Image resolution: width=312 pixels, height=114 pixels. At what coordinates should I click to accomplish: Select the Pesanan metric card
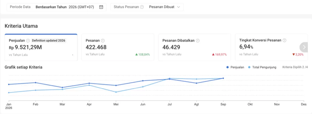tap(118, 47)
